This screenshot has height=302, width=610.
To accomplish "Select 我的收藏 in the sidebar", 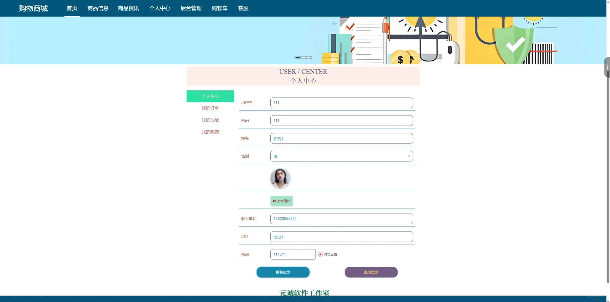I will point(210,132).
